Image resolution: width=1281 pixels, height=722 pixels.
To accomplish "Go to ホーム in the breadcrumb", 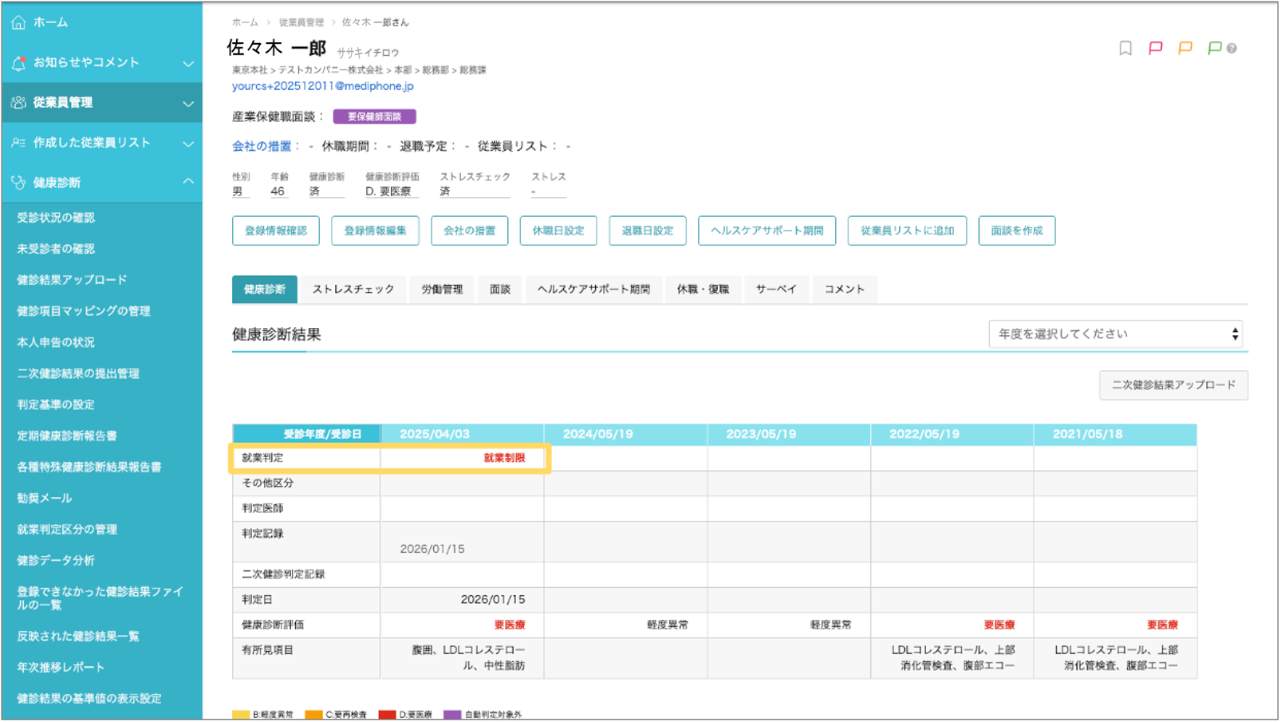I will click(x=245, y=22).
